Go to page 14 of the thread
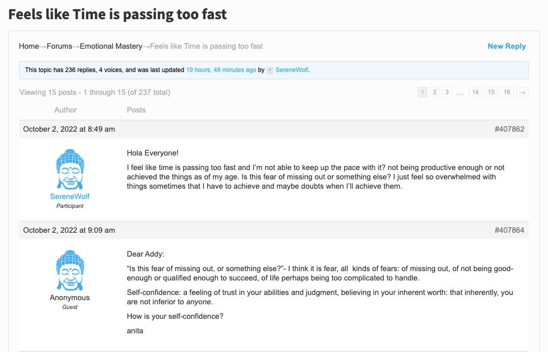The height and width of the screenshot is (352, 548). 475,92
